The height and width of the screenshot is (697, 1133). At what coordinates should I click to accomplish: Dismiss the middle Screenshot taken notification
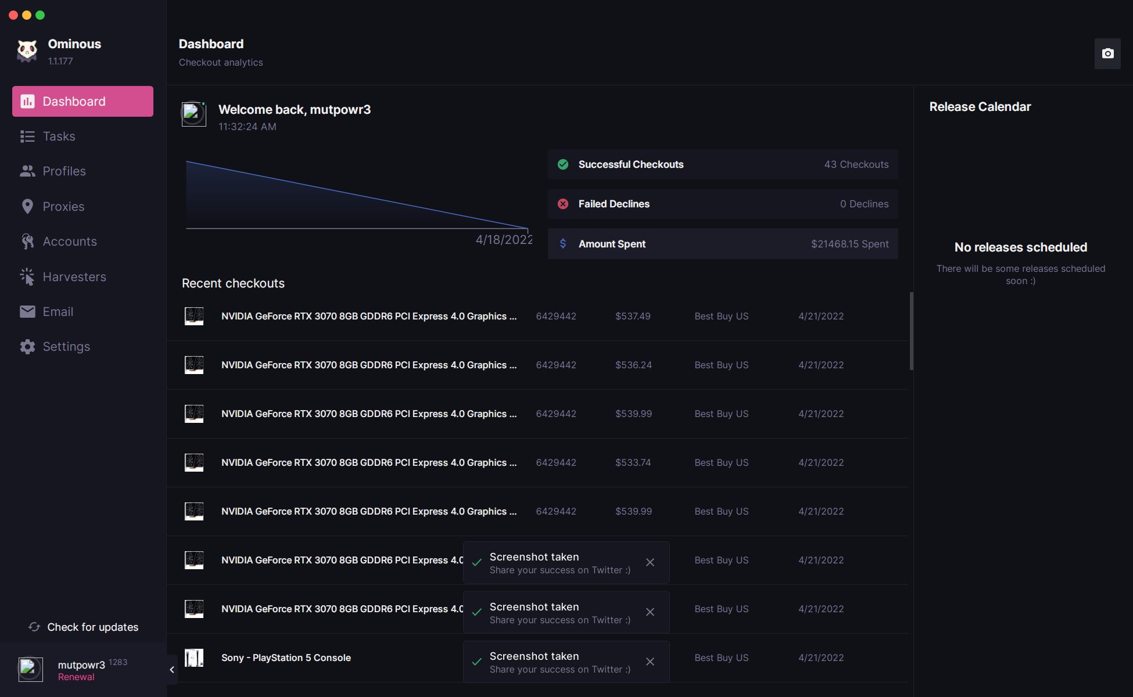(x=650, y=612)
